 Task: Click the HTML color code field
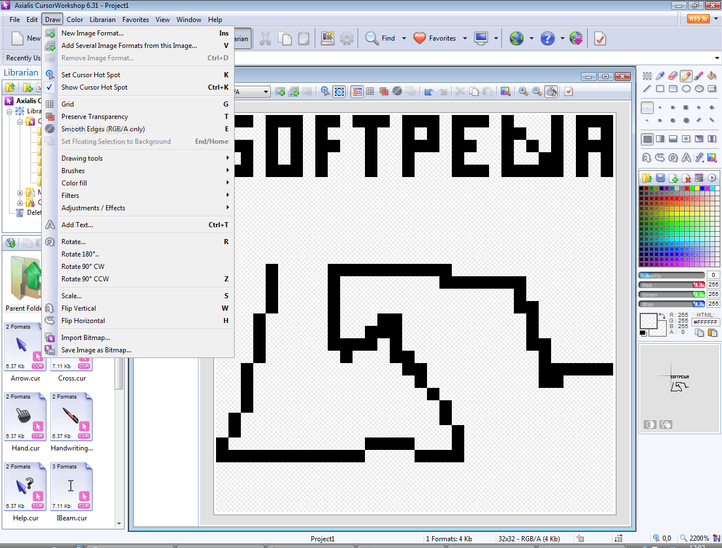click(706, 322)
